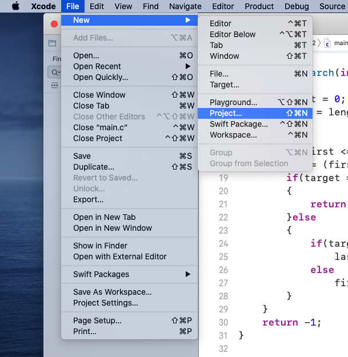Click the find navigator search magnifier icon

point(55,73)
